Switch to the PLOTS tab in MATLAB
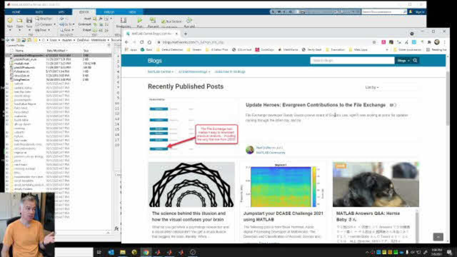457x257 pixels. coord(39,12)
